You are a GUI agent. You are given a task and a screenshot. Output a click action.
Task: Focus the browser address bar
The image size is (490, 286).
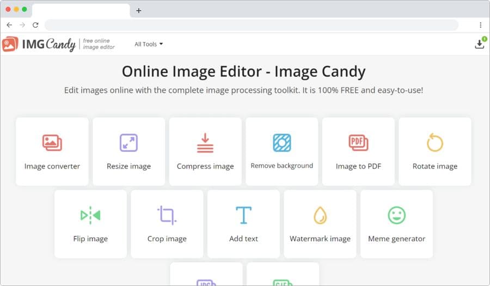pos(252,25)
